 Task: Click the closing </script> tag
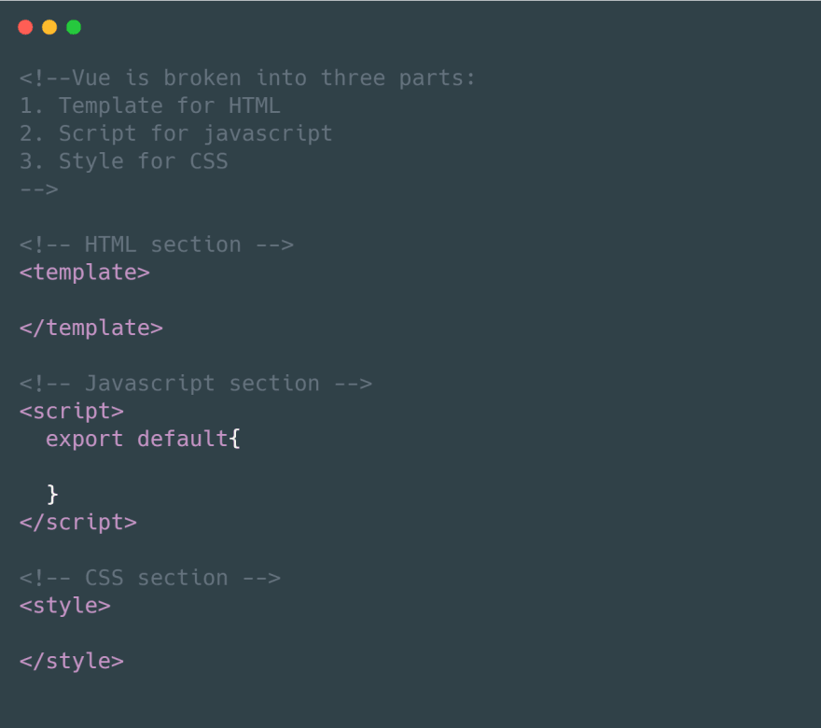(x=77, y=522)
